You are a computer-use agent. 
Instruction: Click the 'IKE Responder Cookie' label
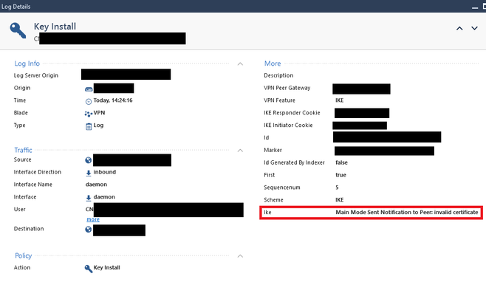292,113
